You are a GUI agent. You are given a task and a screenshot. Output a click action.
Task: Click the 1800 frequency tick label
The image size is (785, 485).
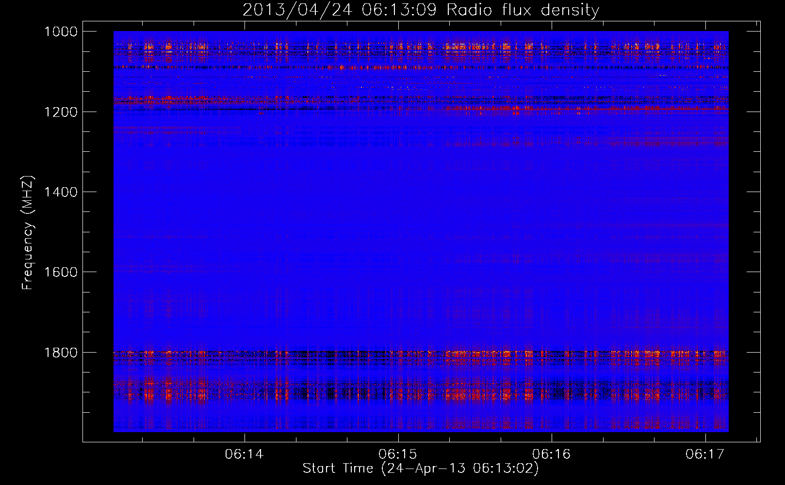pos(61,353)
